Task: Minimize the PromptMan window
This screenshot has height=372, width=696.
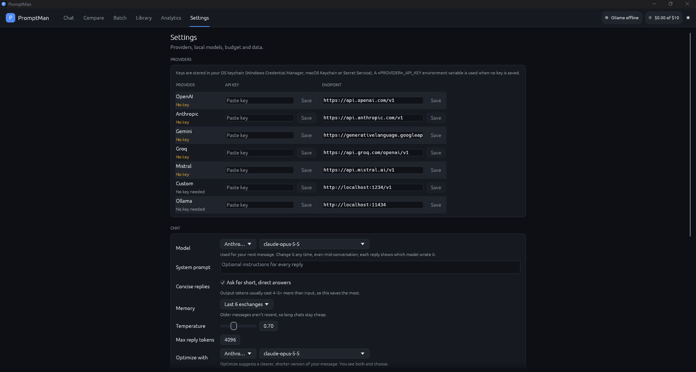Action: click(654, 4)
